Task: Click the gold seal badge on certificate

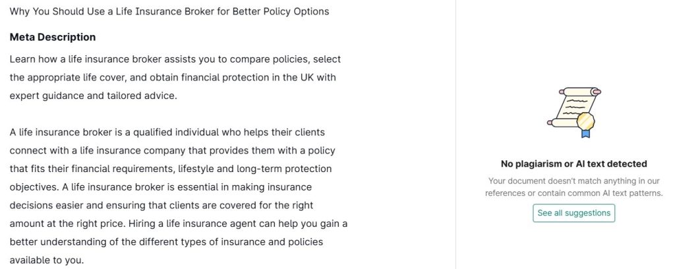Action: [x=585, y=121]
